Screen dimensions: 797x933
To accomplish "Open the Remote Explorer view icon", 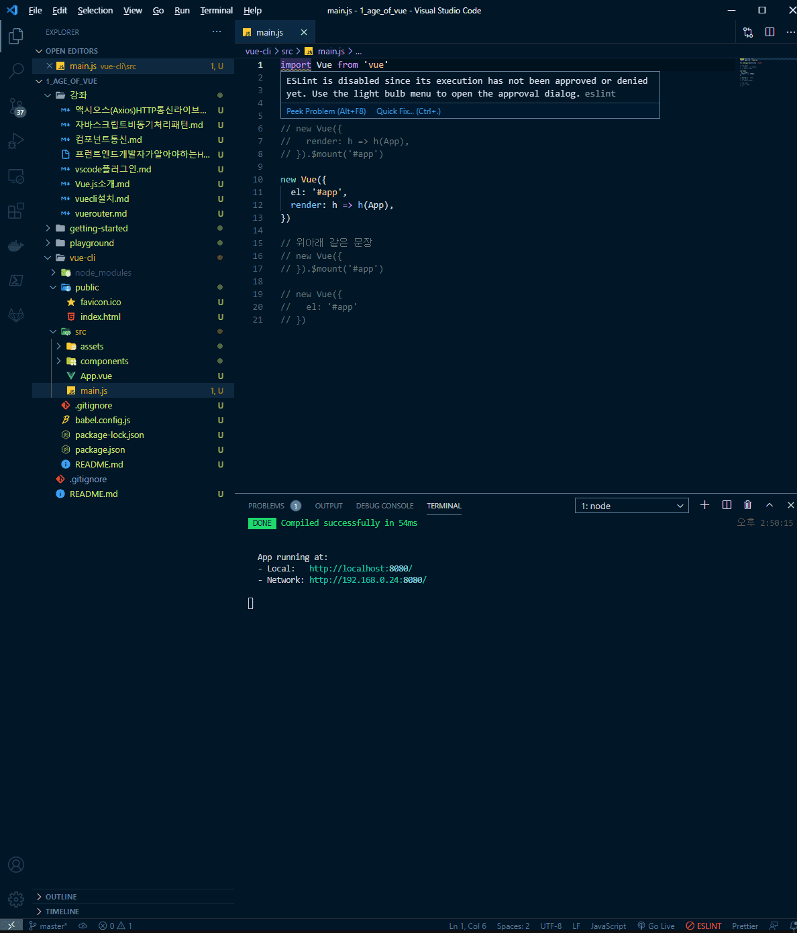I will click(x=16, y=176).
